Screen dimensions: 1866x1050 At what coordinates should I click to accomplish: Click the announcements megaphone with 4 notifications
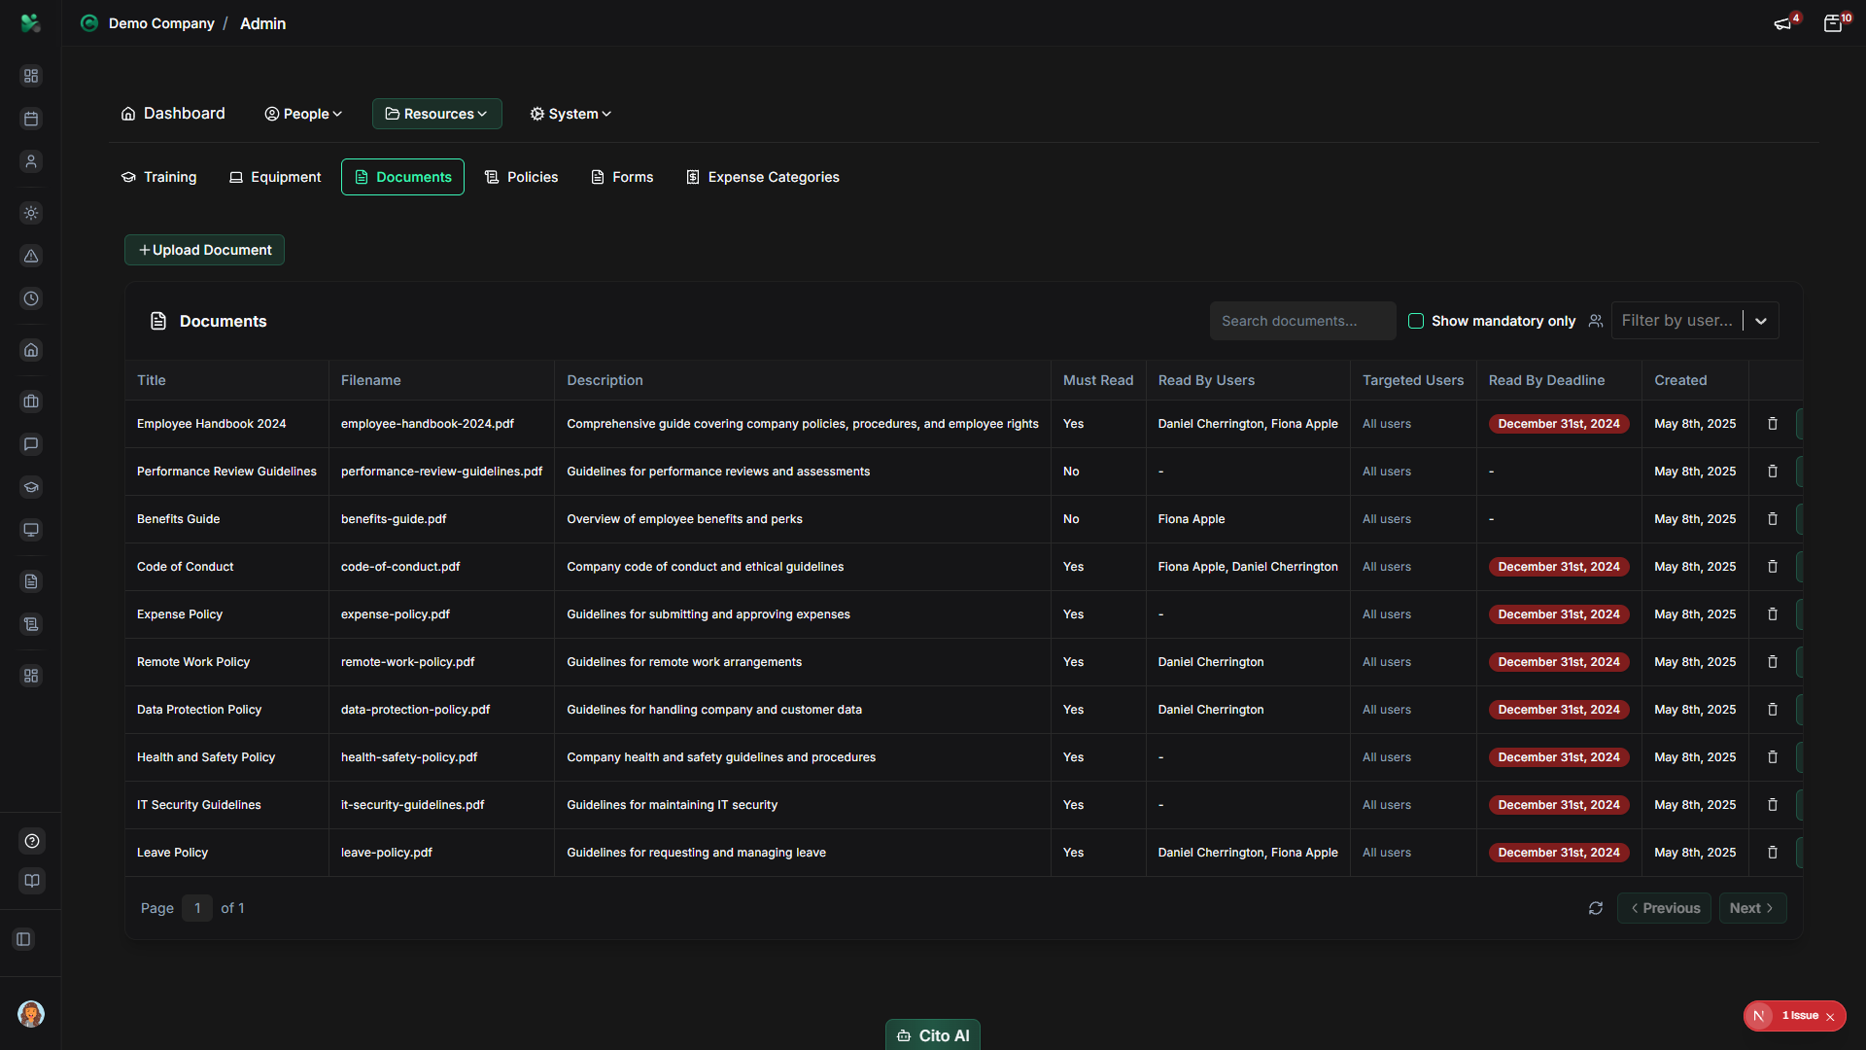tap(1784, 22)
